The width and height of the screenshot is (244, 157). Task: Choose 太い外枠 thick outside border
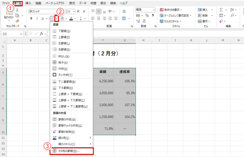pos(65,75)
